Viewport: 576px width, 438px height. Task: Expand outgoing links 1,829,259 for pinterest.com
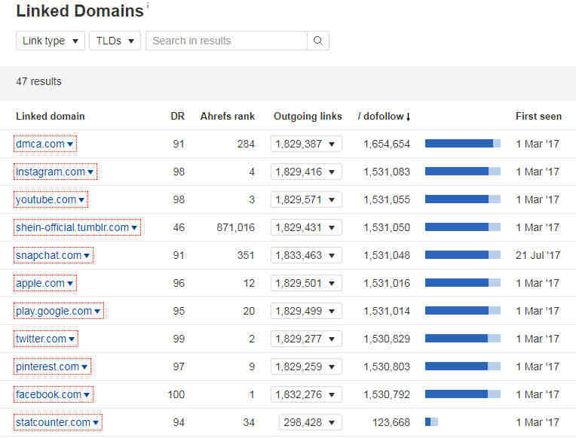[306, 367]
